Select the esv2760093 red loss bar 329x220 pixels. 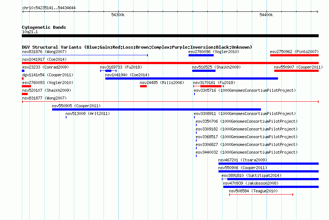(x=27, y=86)
